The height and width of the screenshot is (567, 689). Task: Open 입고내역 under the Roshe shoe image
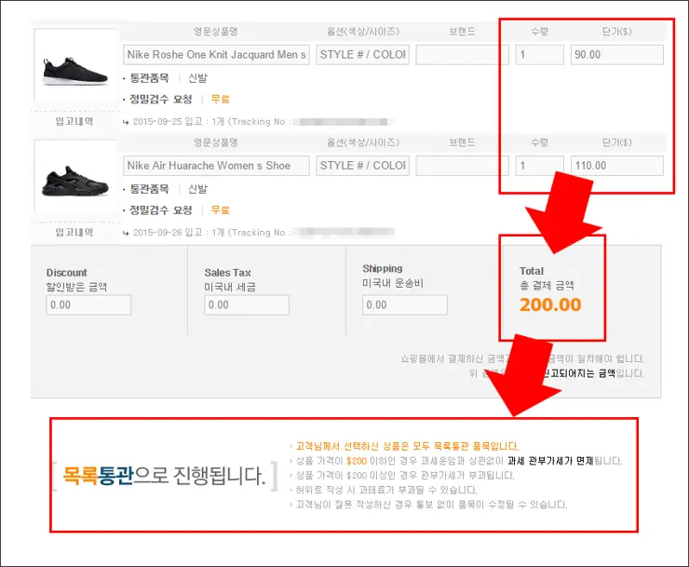click(x=74, y=121)
